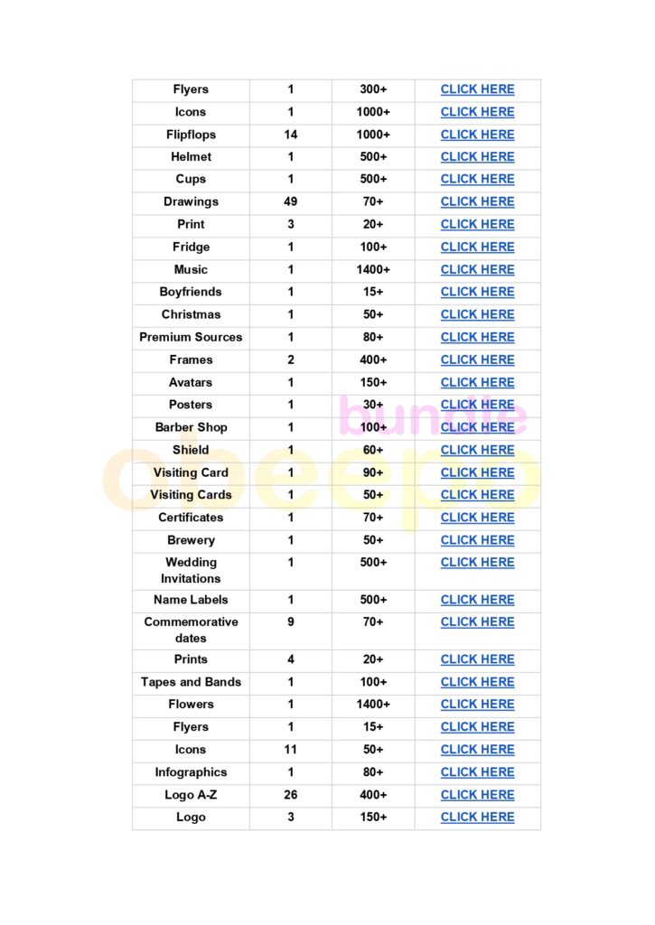Viewport: 655px width, 925px height.
Task: Click the Avatars row's CLICK HERE link
Action: tap(477, 382)
